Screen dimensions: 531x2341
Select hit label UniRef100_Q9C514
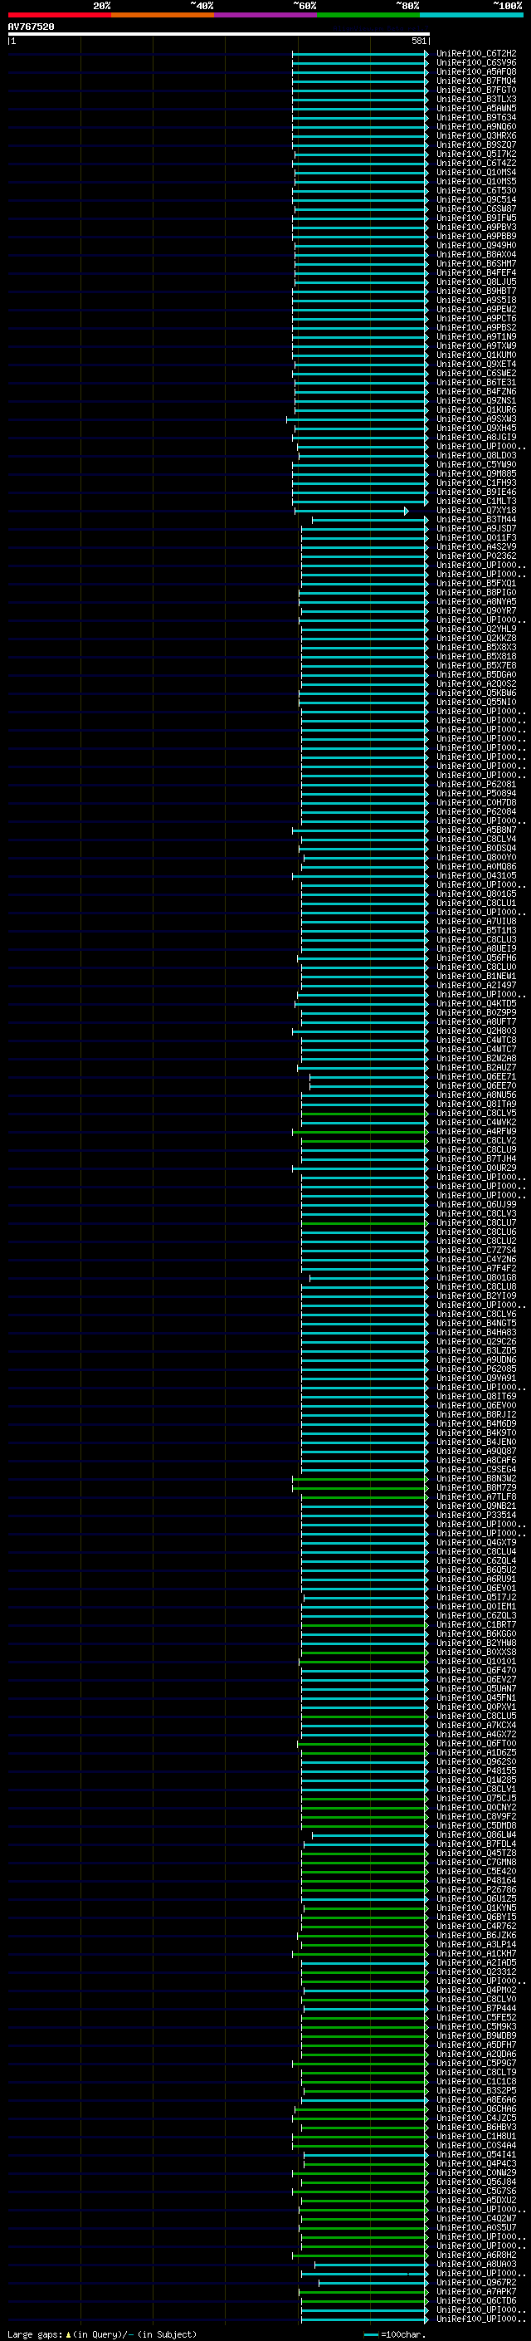476,199
